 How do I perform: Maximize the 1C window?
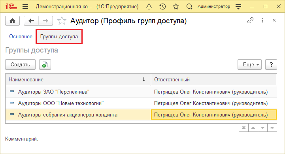pyautogui.click(x=265, y=7)
